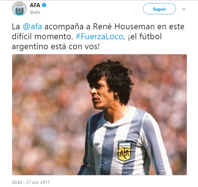198x187 pixels.
Task: Click the blue verified badge next to AFA
Action: pos(44,5)
